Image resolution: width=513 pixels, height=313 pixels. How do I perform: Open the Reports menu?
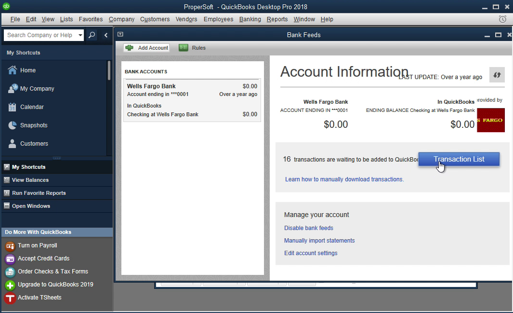[277, 19]
